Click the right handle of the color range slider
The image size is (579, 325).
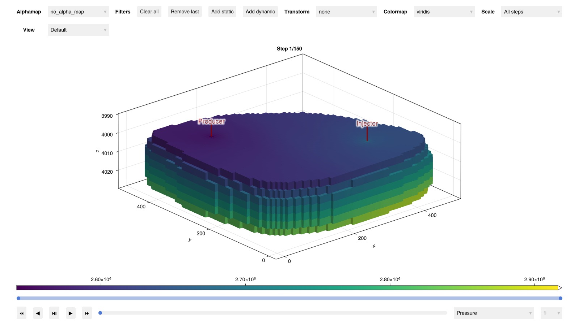(560, 298)
